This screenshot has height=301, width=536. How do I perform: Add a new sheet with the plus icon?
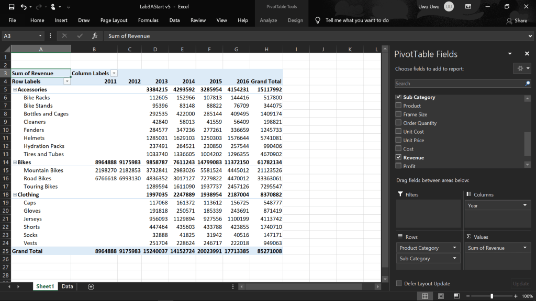click(x=91, y=286)
